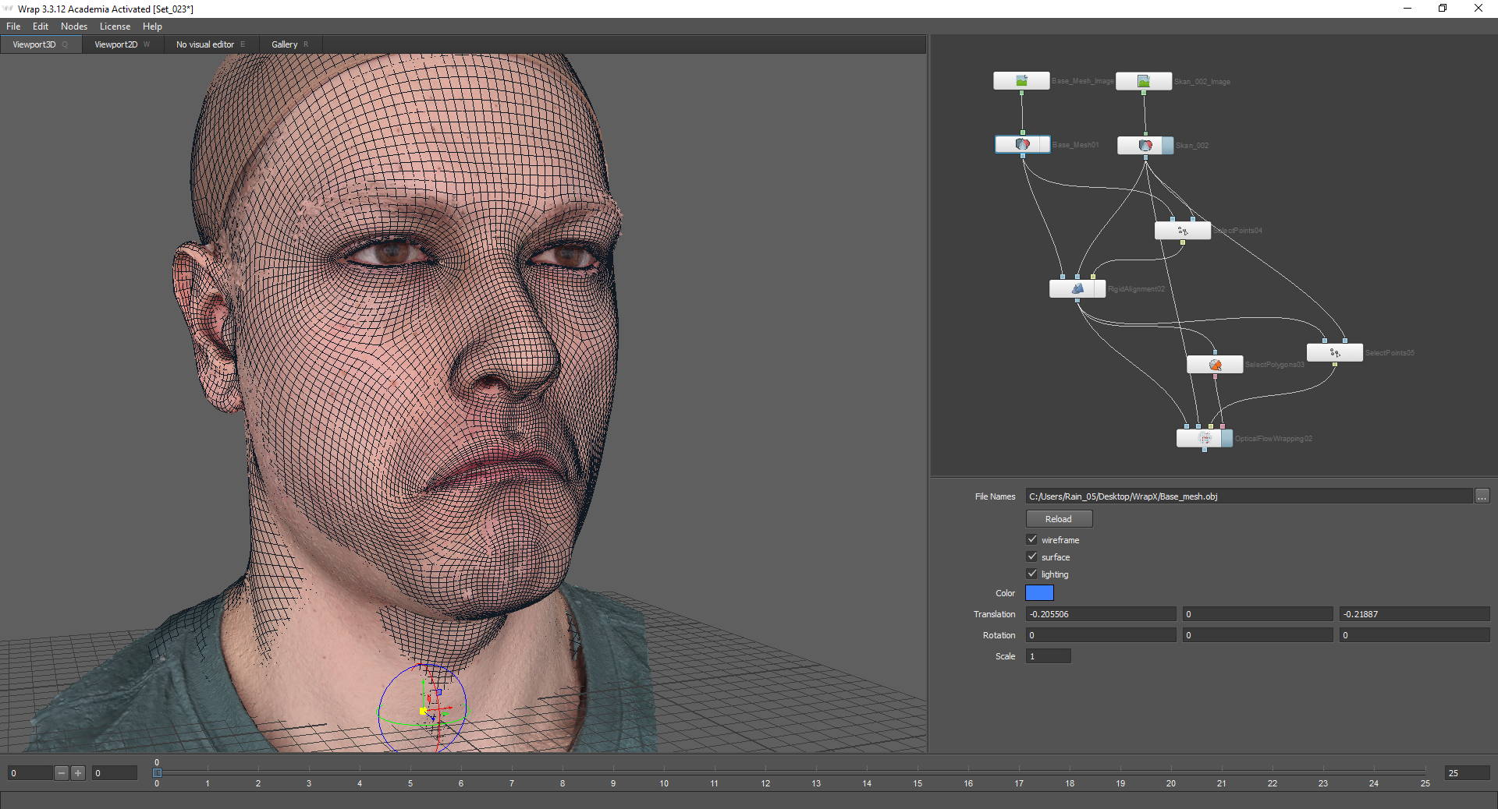1498x809 pixels.
Task: Select the SelectPoints04 node
Action: [x=1182, y=231]
